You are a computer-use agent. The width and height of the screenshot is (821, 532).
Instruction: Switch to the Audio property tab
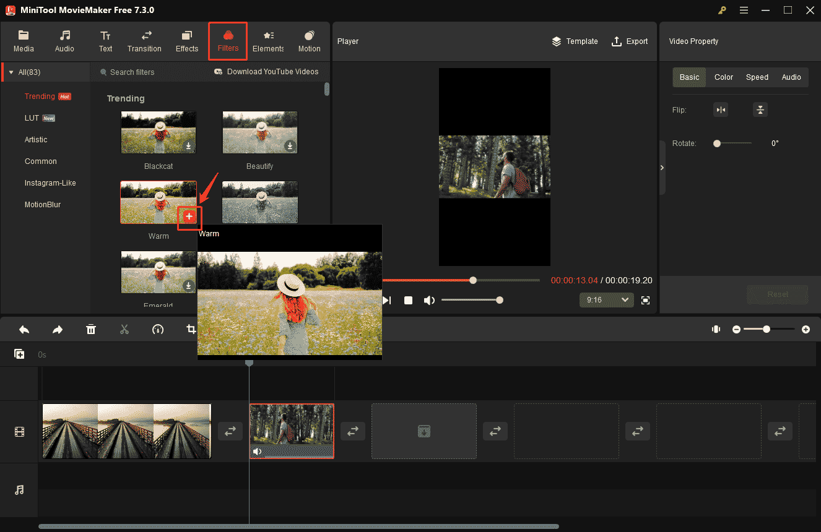pos(791,77)
